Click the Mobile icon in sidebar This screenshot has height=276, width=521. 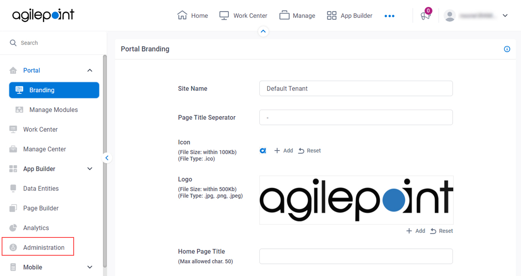pyautogui.click(x=13, y=267)
